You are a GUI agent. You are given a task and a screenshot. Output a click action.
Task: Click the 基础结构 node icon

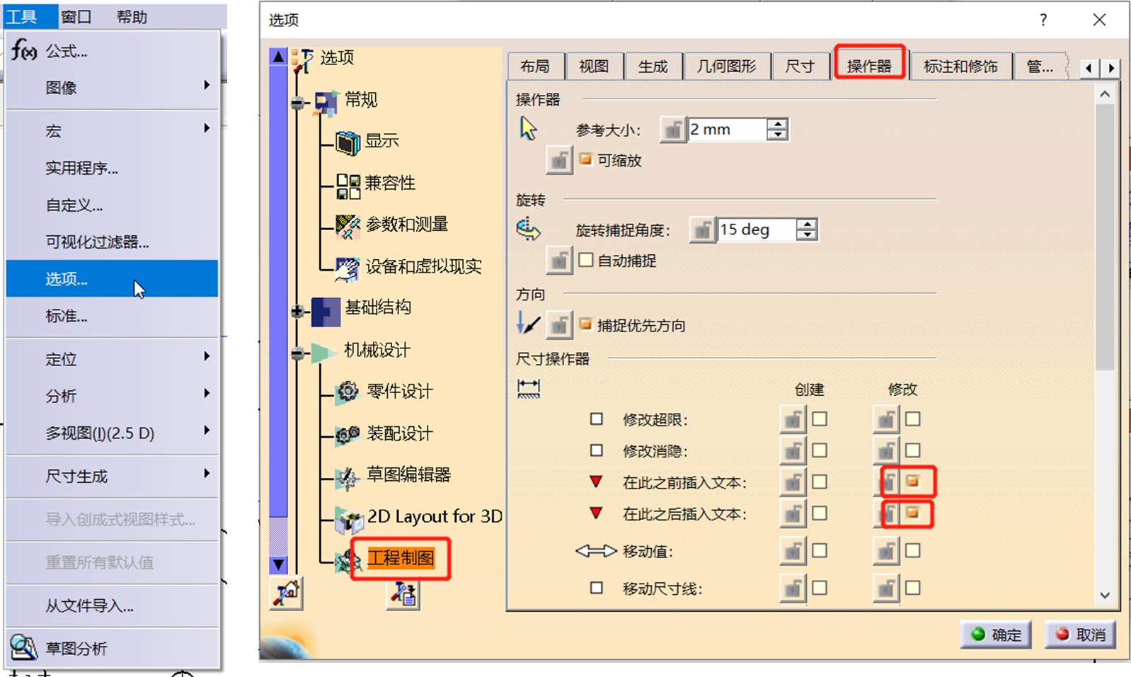click(x=326, y=311)
